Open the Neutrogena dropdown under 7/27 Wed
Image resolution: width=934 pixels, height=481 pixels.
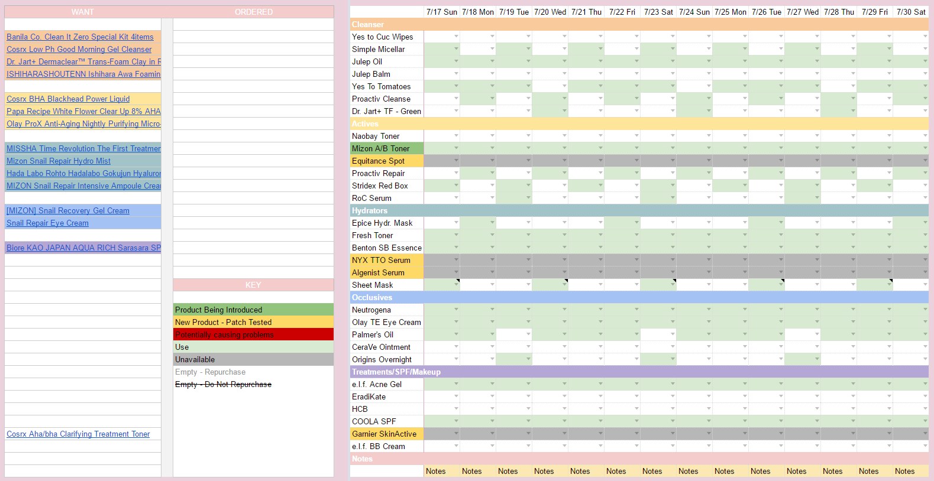tap(817, 310)
